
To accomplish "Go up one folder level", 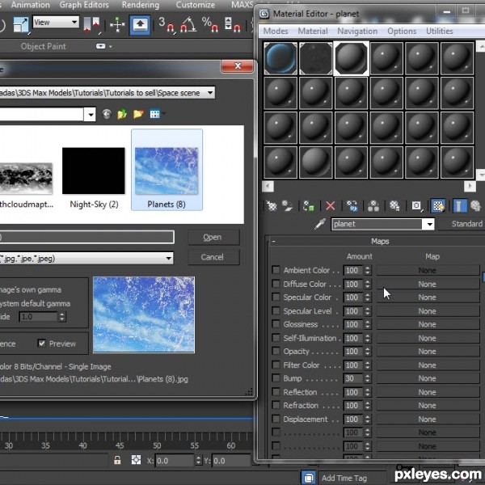I will point(122,115).
